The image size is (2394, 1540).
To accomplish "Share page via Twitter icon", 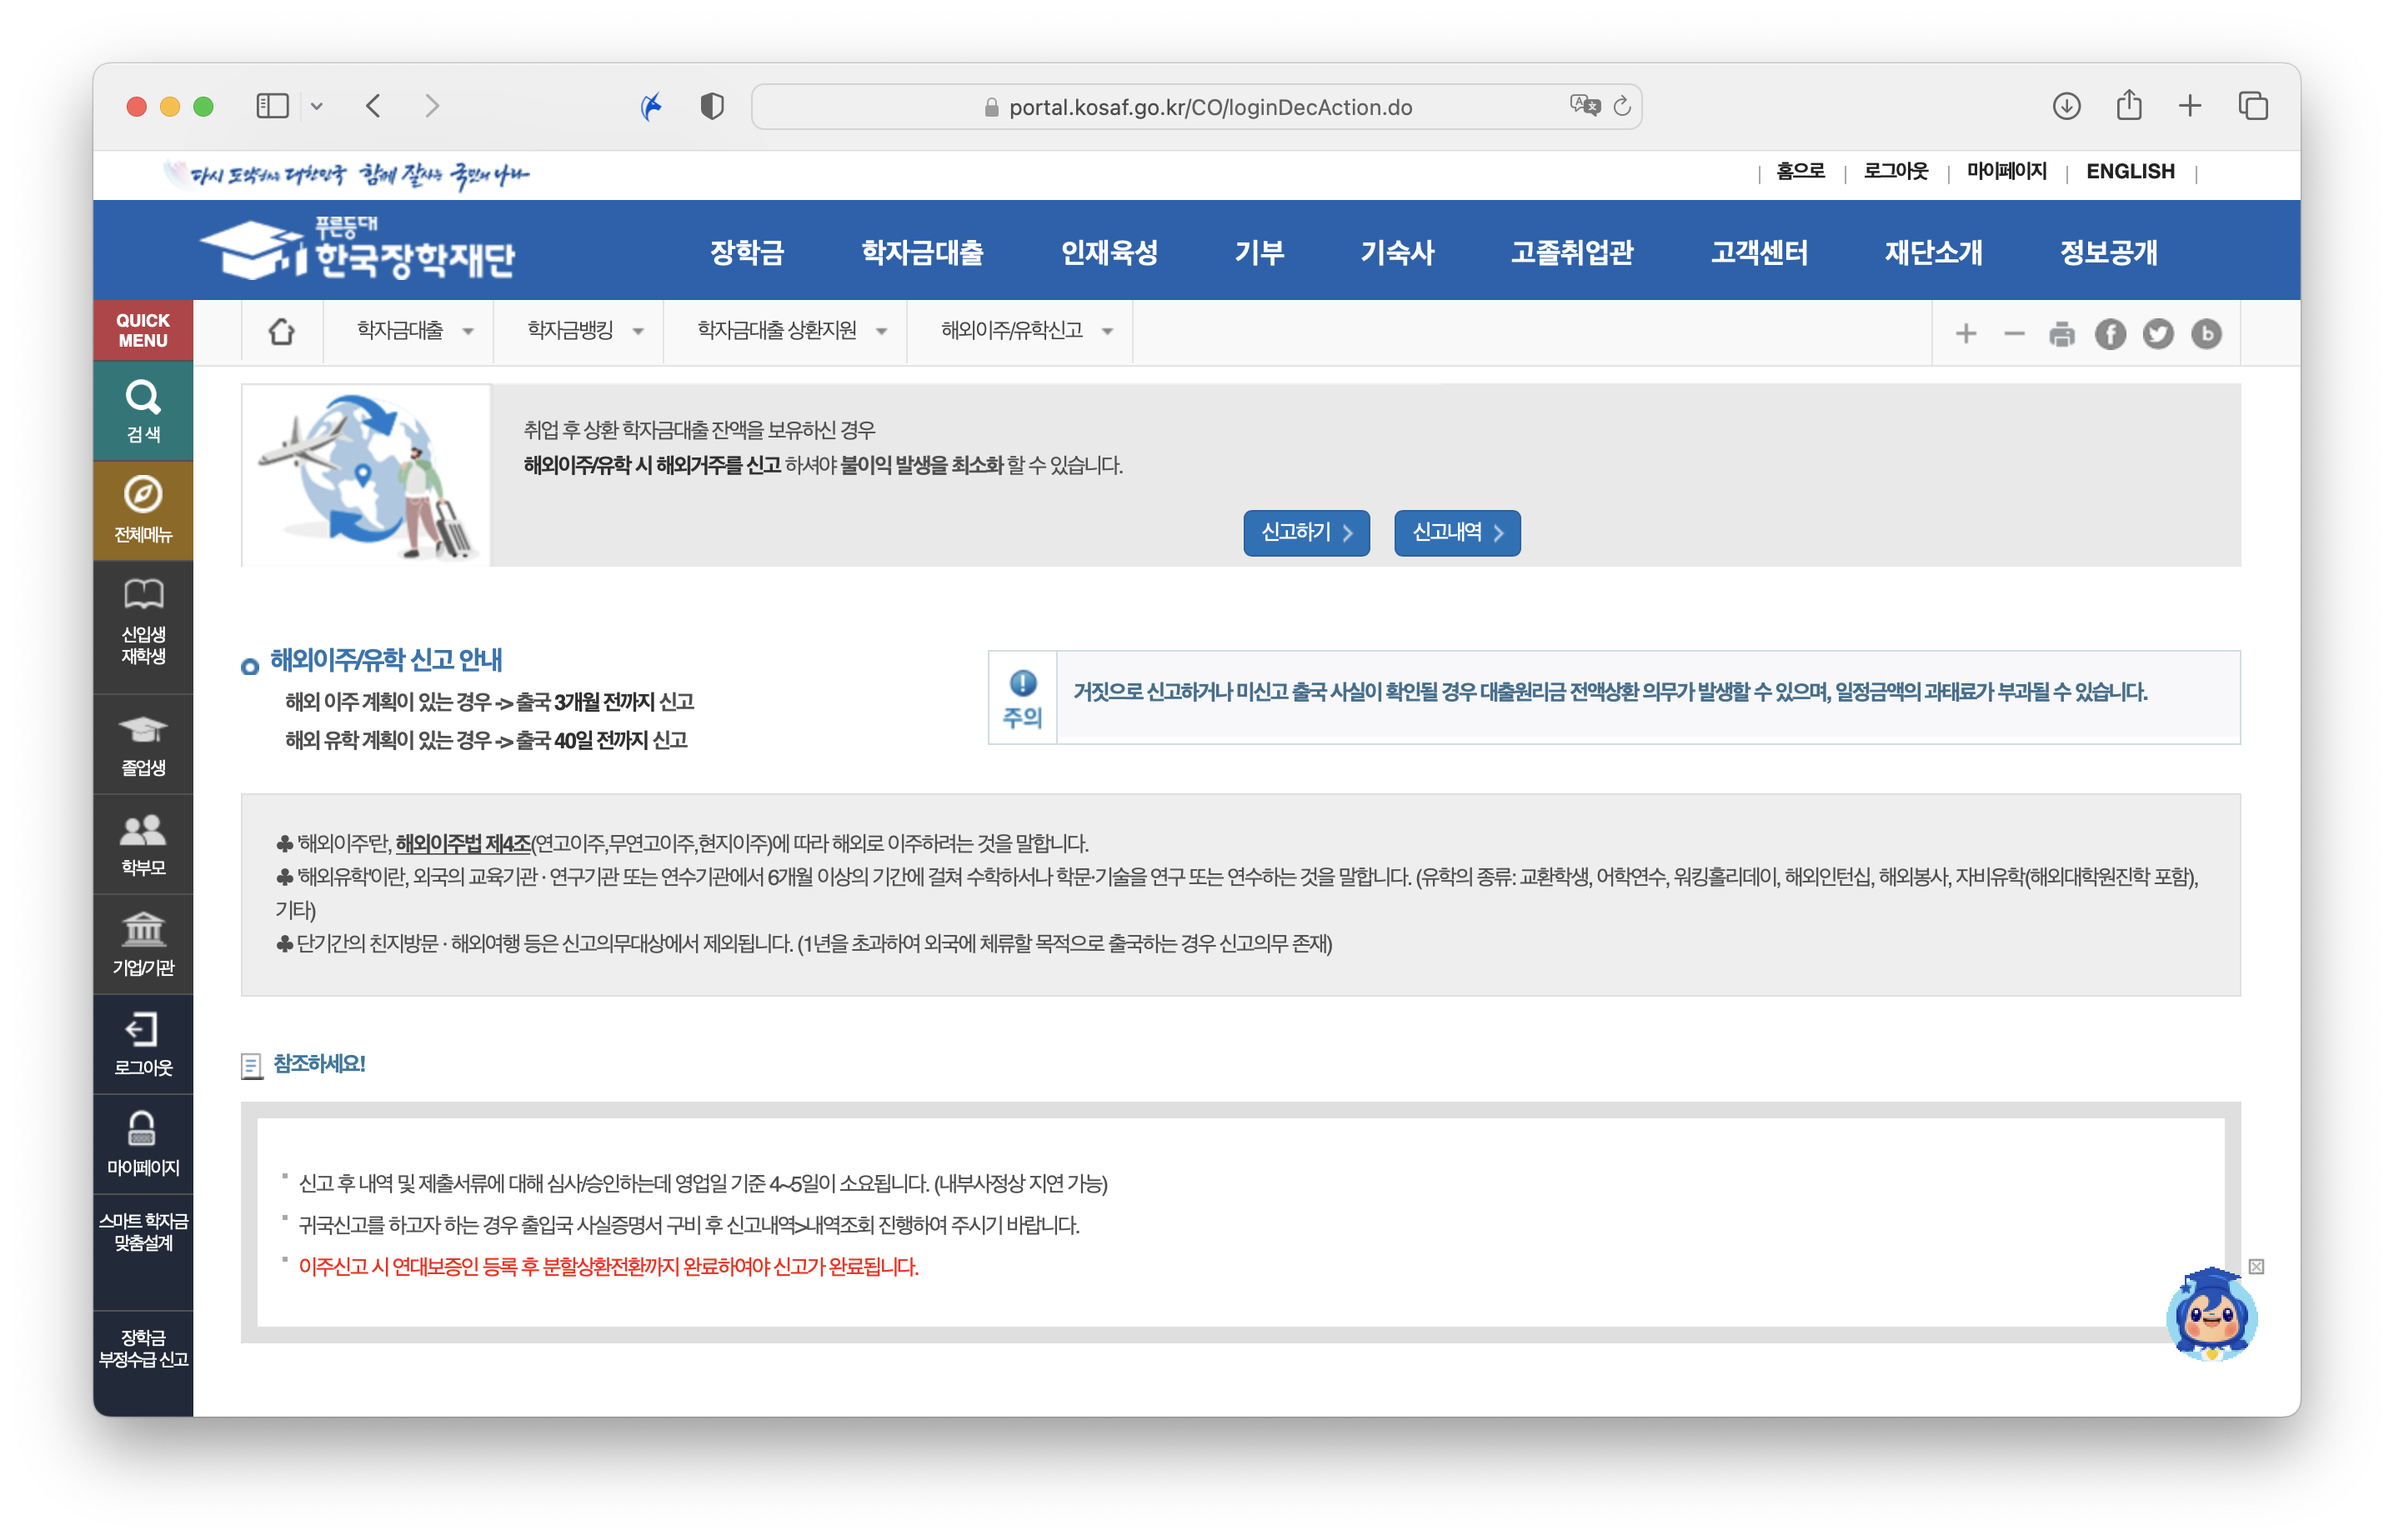I will 2158,334.
